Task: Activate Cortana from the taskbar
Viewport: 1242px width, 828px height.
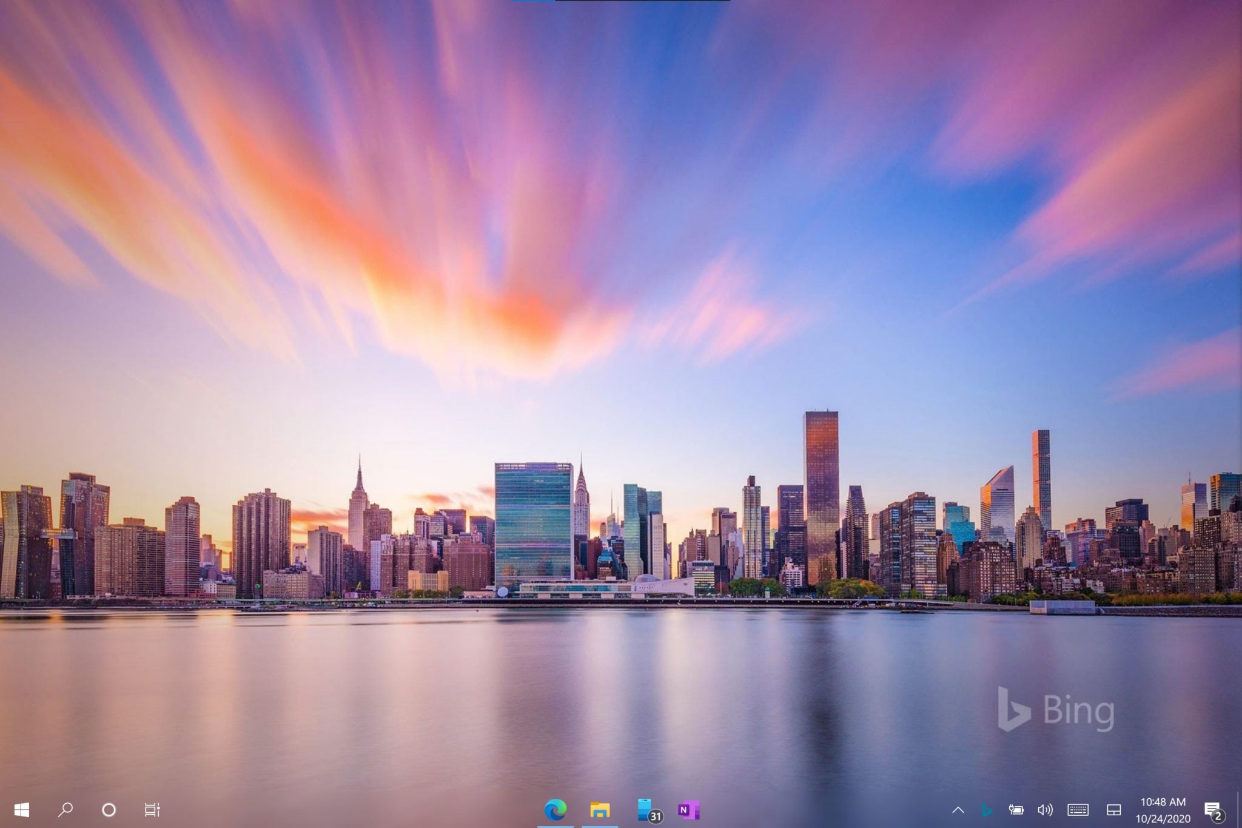Action: 109,809
